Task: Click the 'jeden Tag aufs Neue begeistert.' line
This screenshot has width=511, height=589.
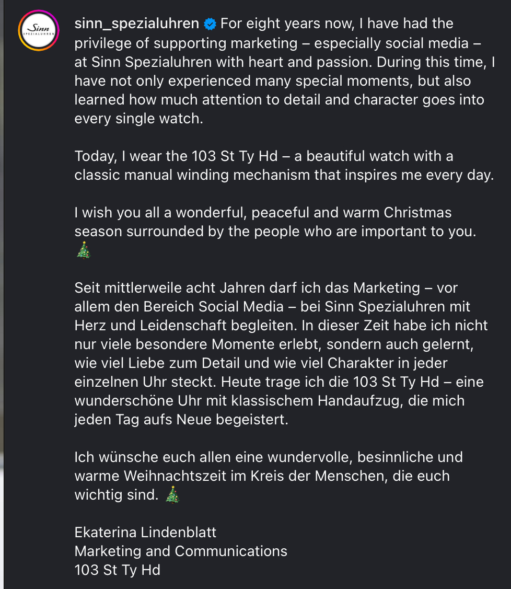Action: point(181,419)
